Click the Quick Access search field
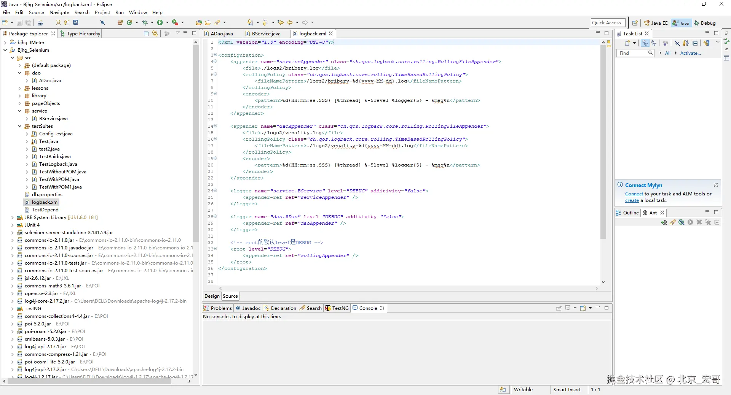731x395 pixels. point(608,23)
